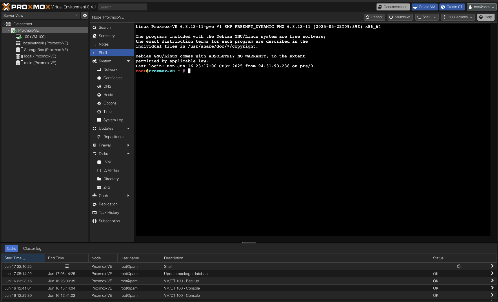Collapse the System submenu arrow
Image resolution: width=498 pixels, height=302 pixels.
point(128,61)
